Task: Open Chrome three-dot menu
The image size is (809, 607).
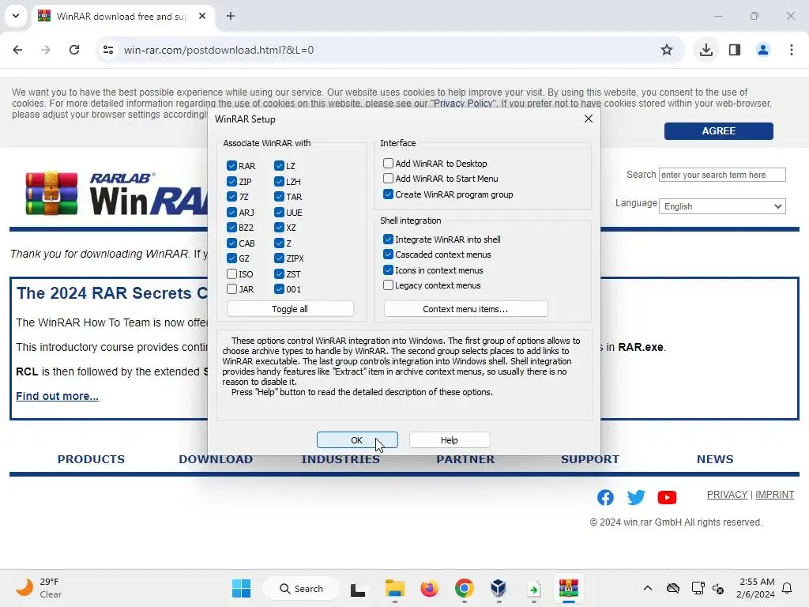Action: [792, 50]
